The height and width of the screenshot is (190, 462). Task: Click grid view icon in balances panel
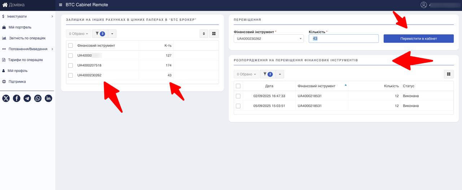tap(214, 34)
